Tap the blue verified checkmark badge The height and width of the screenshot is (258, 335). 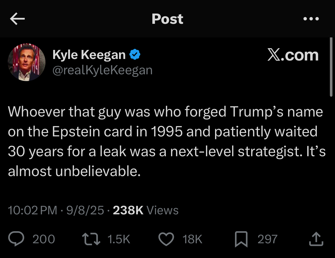click(135, 54)
